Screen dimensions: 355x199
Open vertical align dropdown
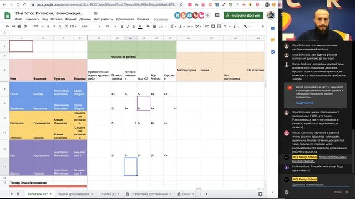click(181, 27)
